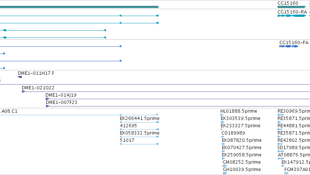Click the HL01888.5prime label
The height and width of the screenshot is (175, 310).
pos(239,111)
